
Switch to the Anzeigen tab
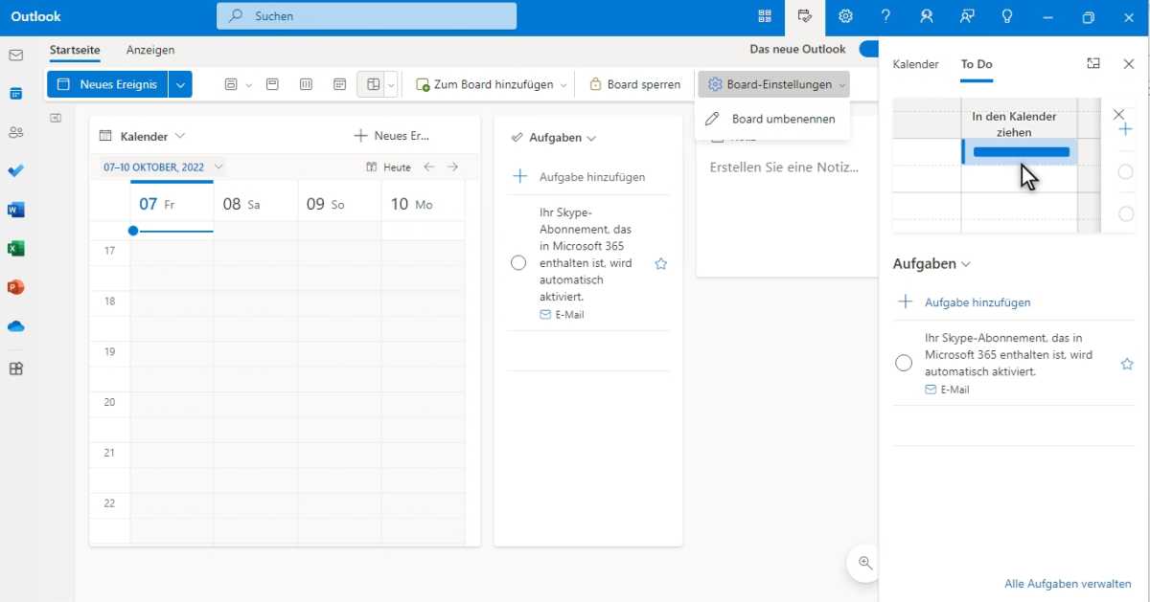[149, 50]
